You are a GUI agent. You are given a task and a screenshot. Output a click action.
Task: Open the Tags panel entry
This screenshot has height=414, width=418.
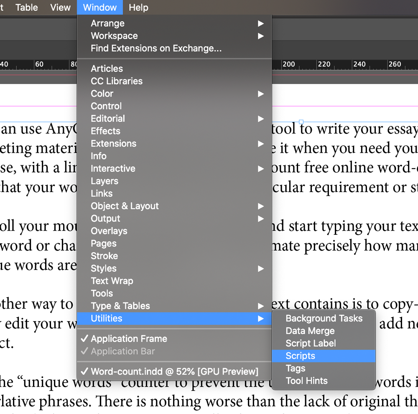[x=295, y=368]
